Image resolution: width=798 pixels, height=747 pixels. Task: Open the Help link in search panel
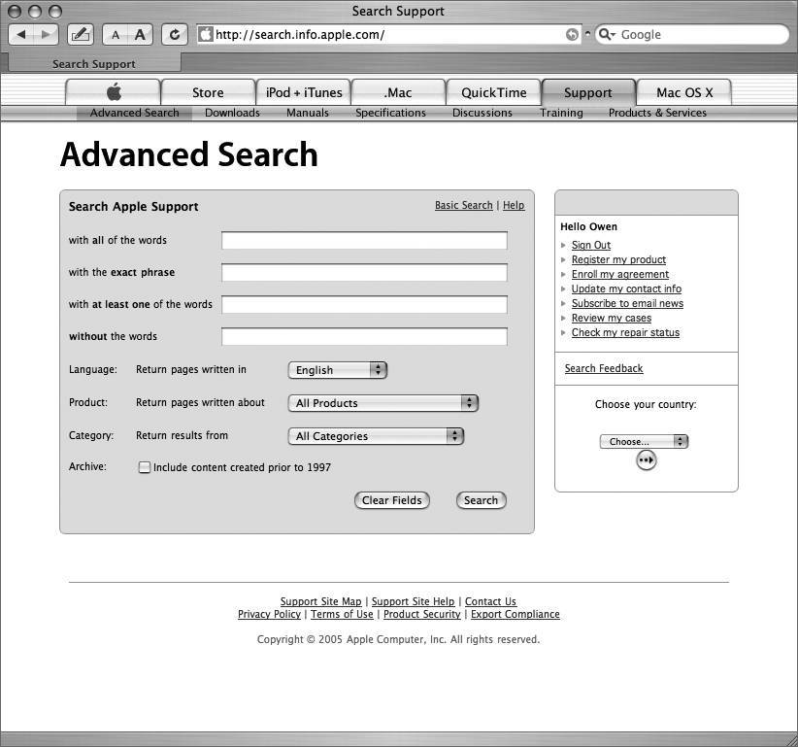[514, 205]
